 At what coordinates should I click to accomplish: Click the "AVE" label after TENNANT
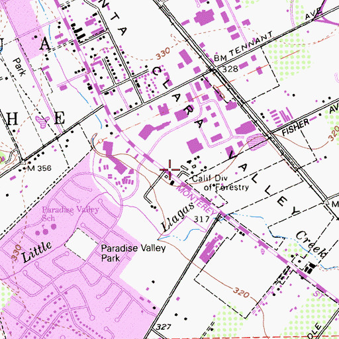click(314, 13)
